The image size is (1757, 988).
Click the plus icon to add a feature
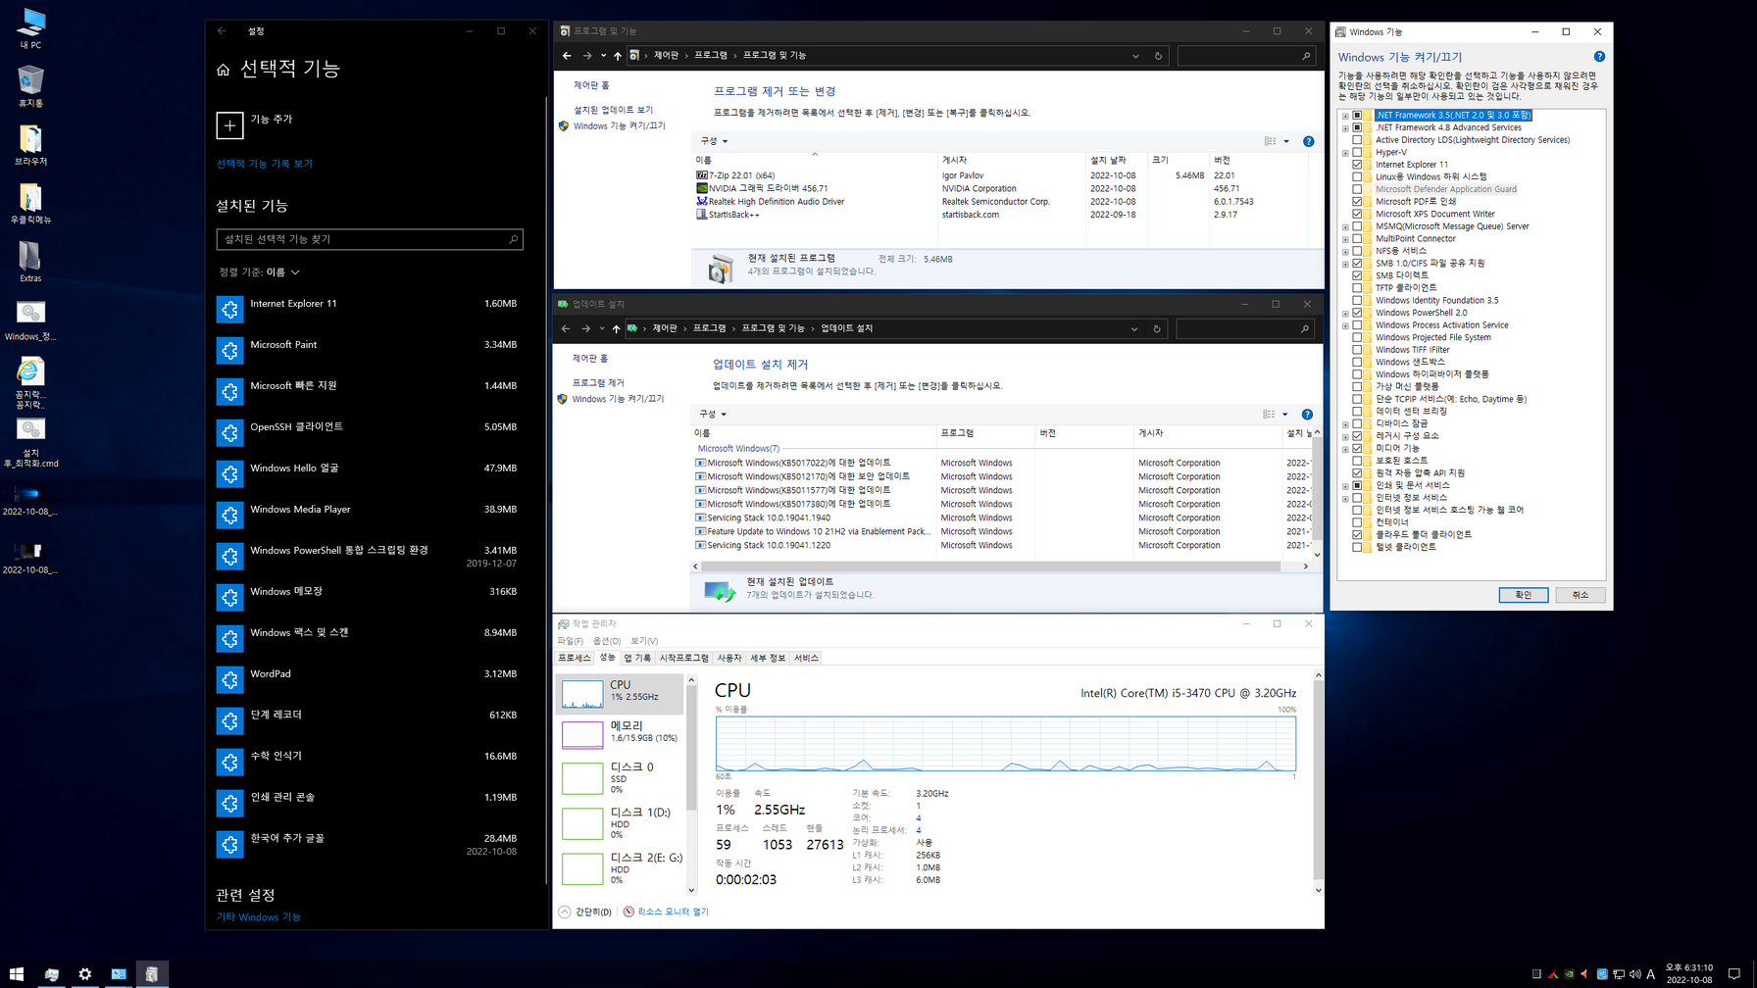(x=229, y=125)
